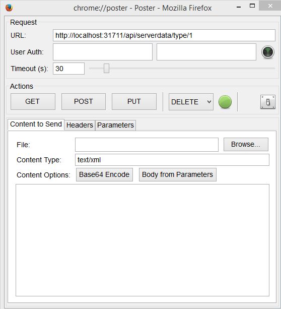Focus the URL input field
281x309 pixels.
[164, 35]
